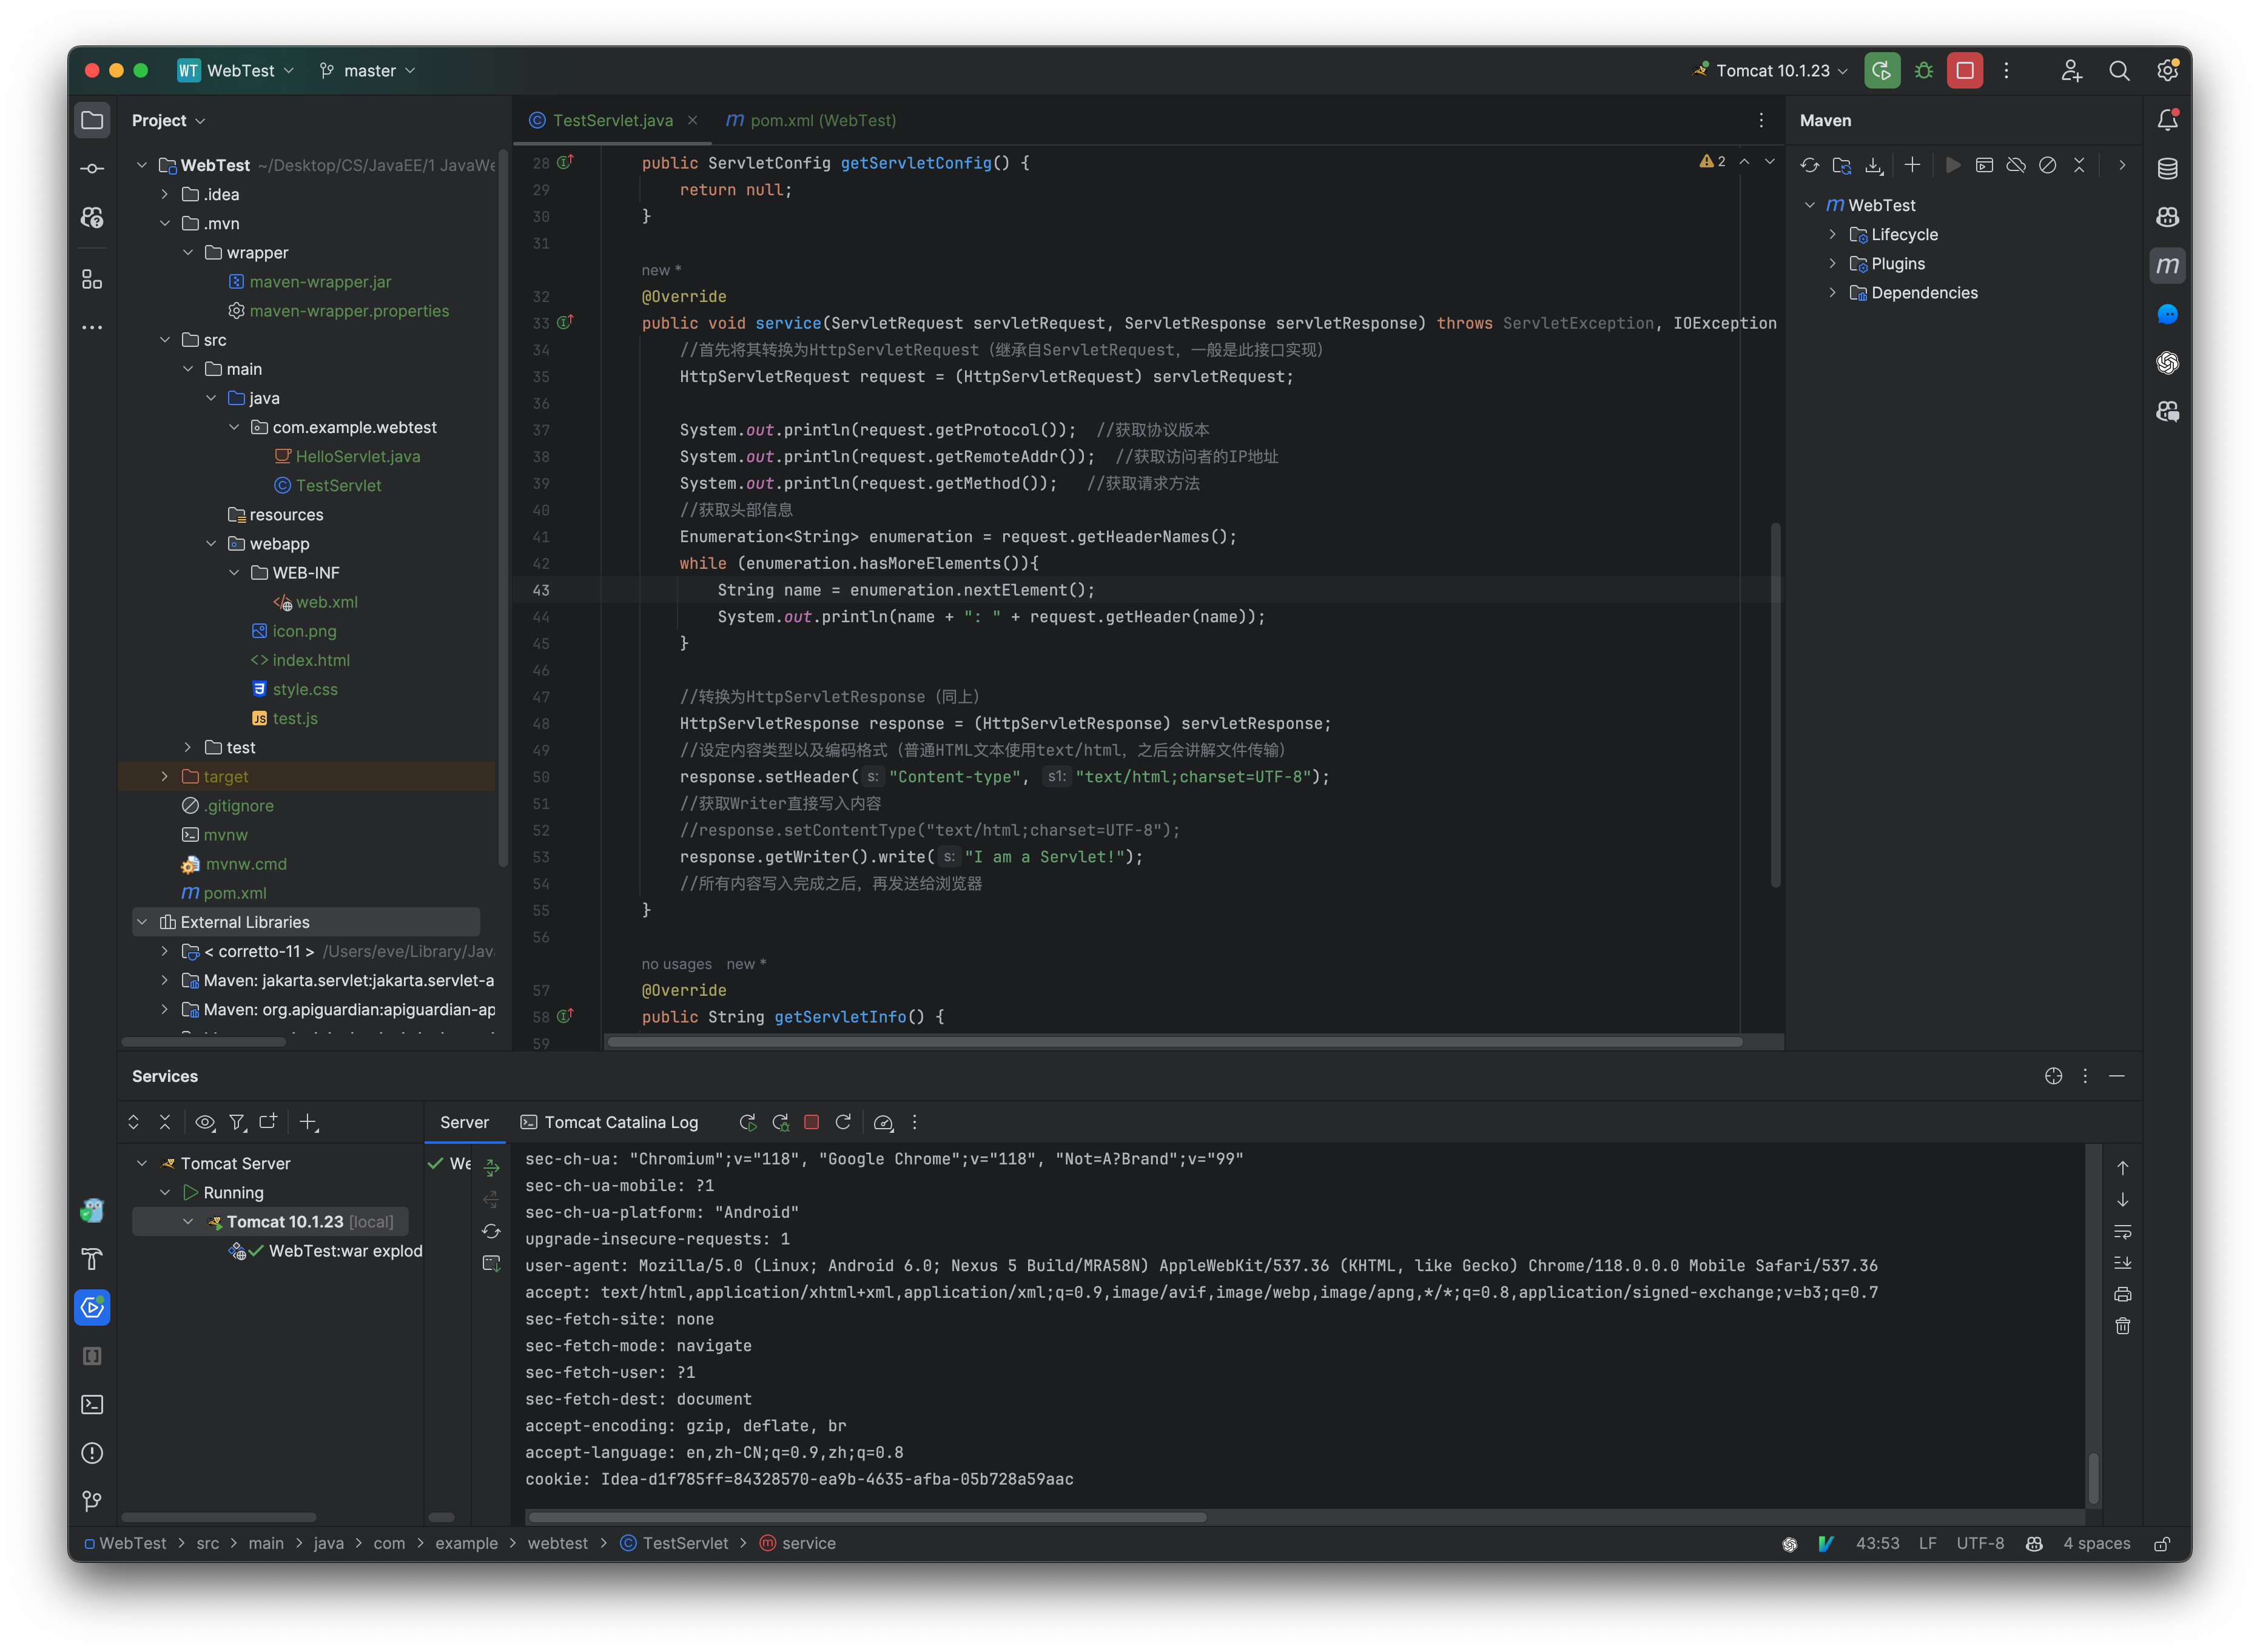Image resolution: width=2260 pixels, height=1652 pixels.
Task: Expand the Maven Lifecycle section
Action: click(1832, 233)
